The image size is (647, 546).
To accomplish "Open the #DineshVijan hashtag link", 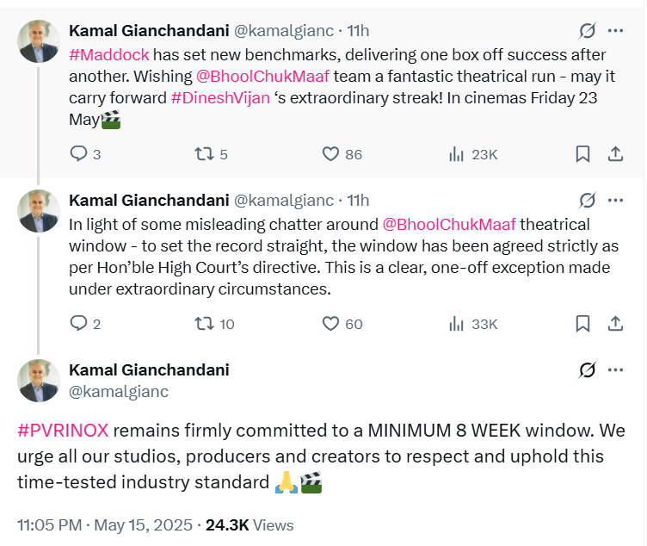I will pos(219,97).
